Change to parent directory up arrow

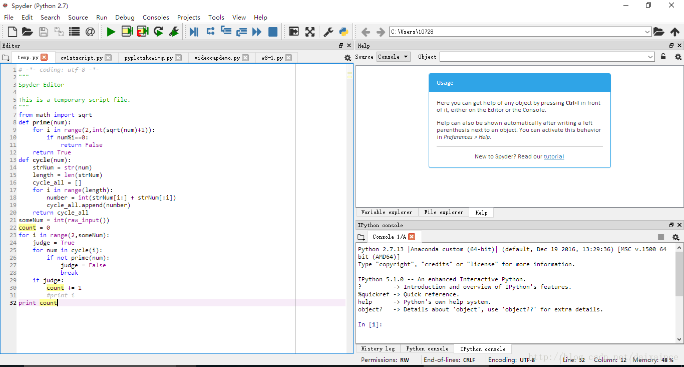tap(675, 32)
